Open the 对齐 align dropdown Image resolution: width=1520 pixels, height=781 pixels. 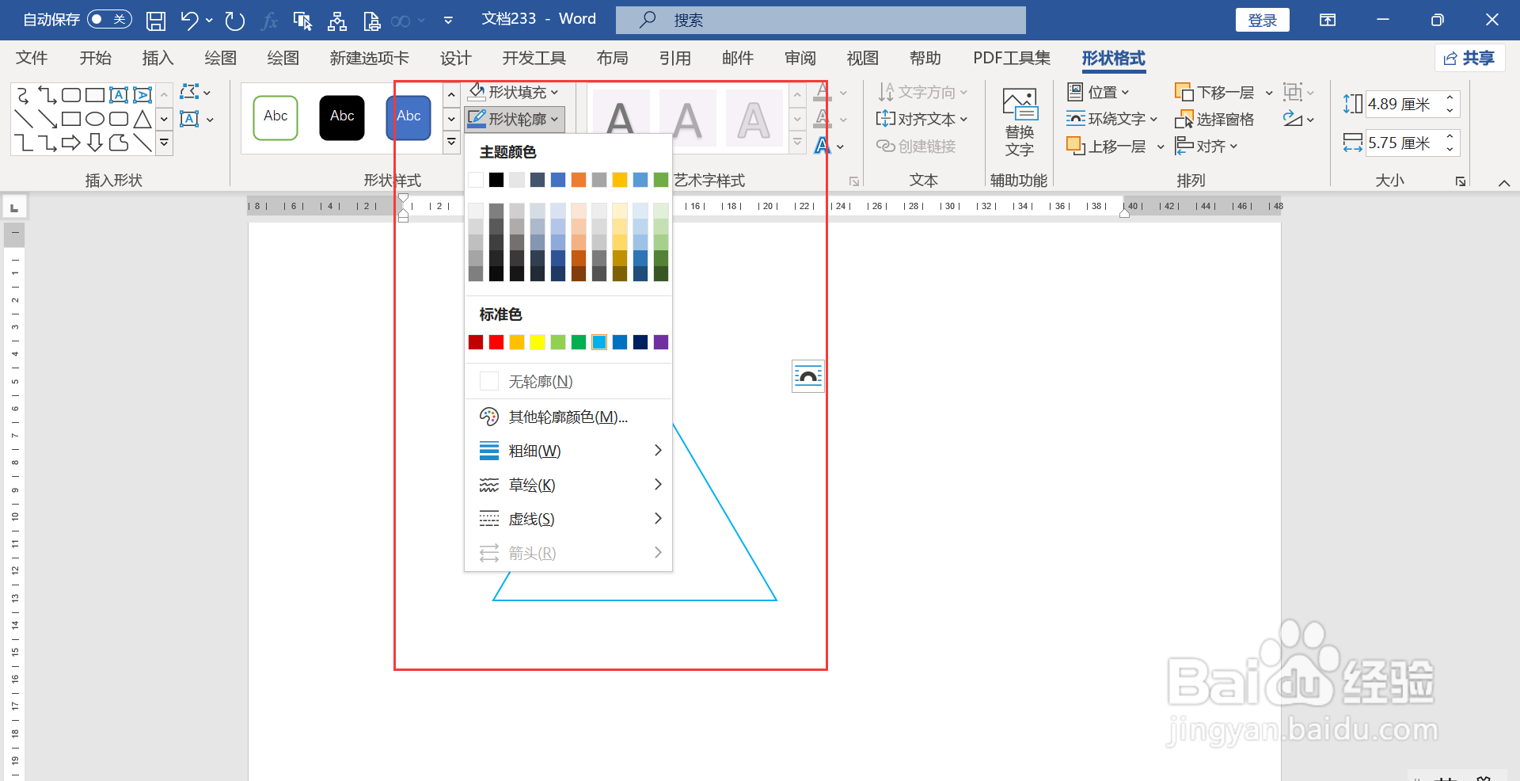click(1206, 147)
